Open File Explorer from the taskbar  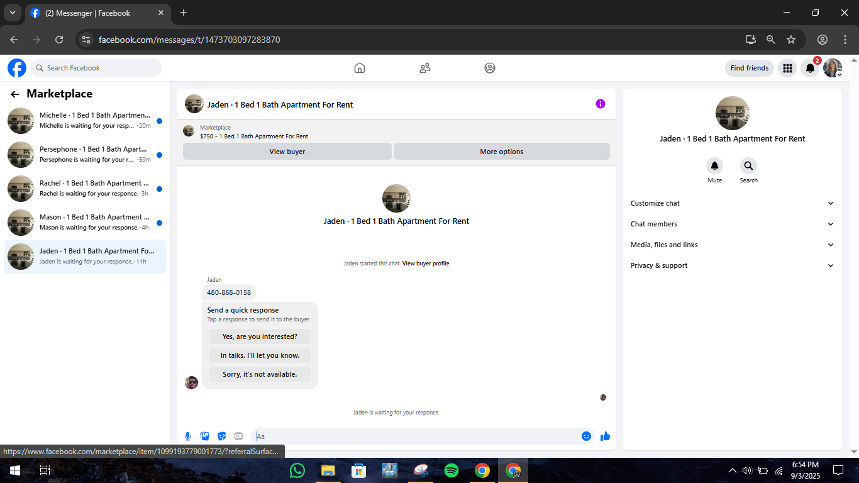(x=328, y=470)
